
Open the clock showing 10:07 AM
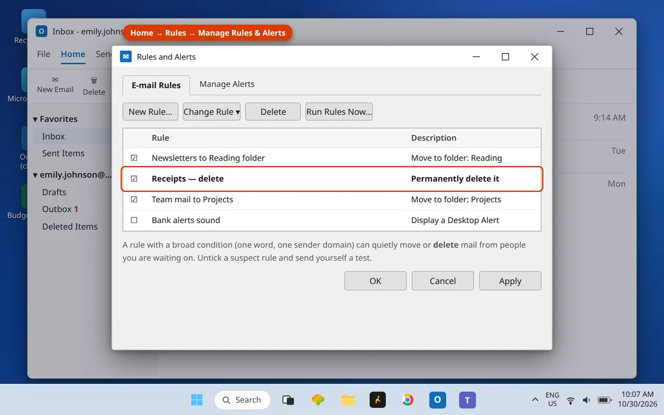[x=637, y=399]
